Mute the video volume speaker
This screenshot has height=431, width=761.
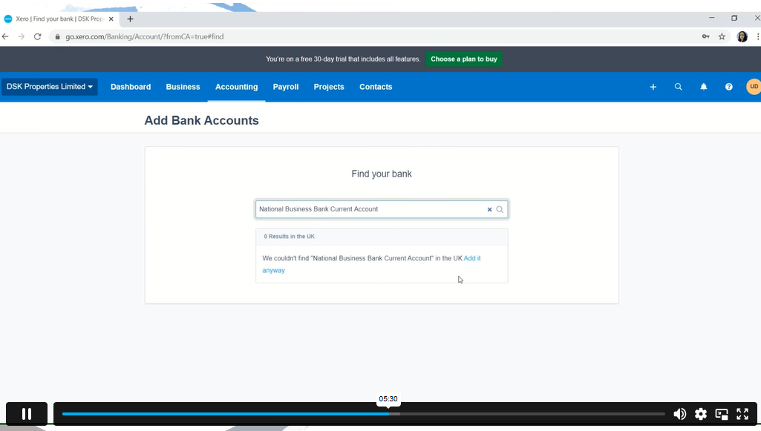[x=679, y=414]
